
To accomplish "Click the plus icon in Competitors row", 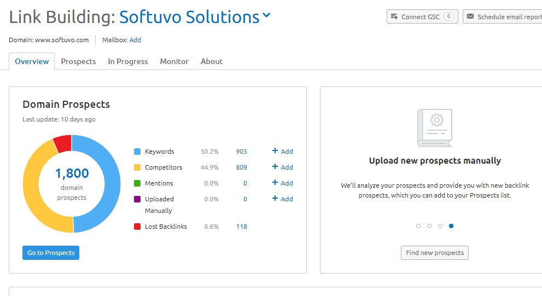I will coord(275,166).
